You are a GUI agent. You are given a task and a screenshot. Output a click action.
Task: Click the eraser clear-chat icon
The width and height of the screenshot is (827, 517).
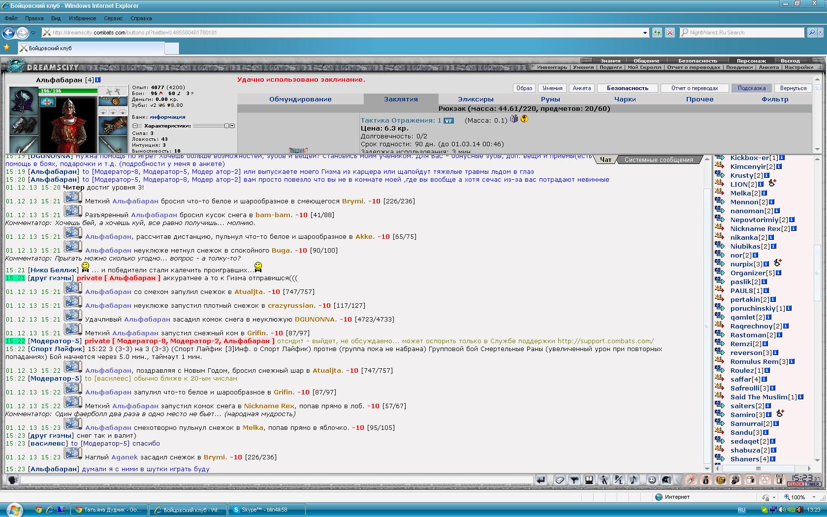click(x=560, y=480)
